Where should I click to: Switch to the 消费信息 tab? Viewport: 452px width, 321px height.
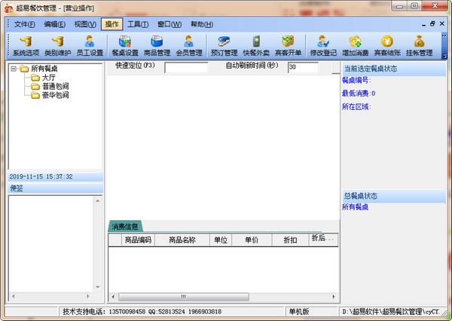click(x=124, y=226)
